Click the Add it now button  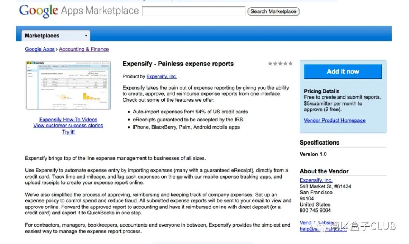pyautogui.click(x=343, y=72)
